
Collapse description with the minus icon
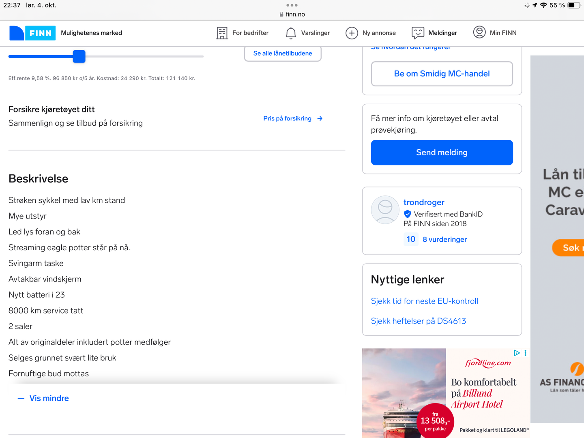click(21, 398)
